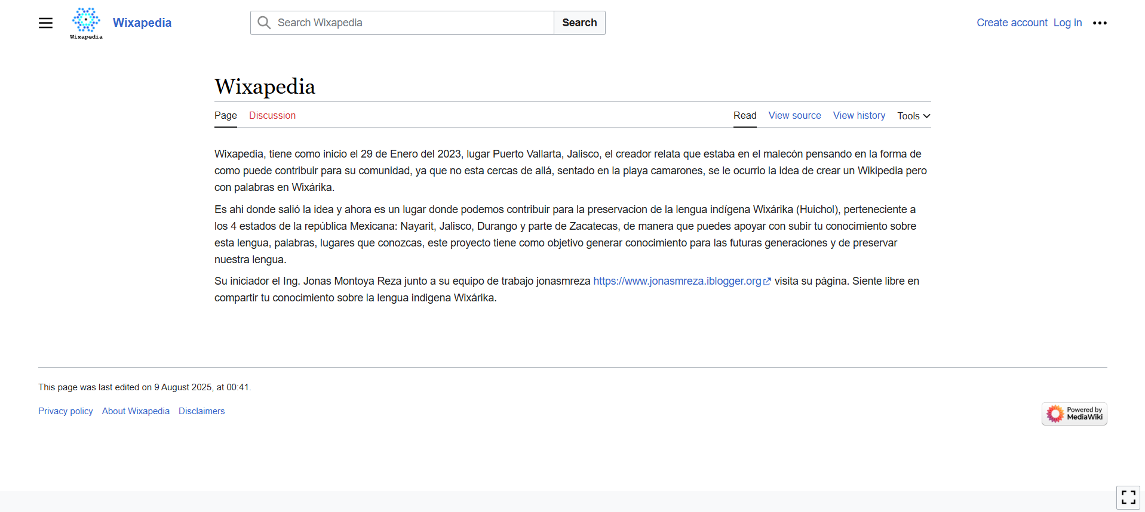Open the View history tab
The width and height of the screenshot is (1145, 512).
[x=859, y=115]
